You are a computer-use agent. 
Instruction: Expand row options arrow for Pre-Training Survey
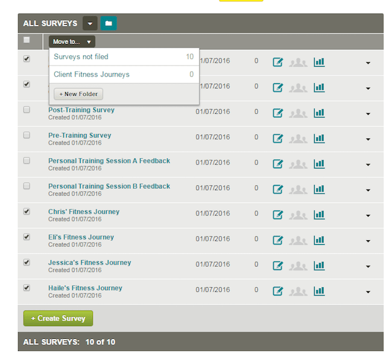pyautogui.click(x=368, y=139)
